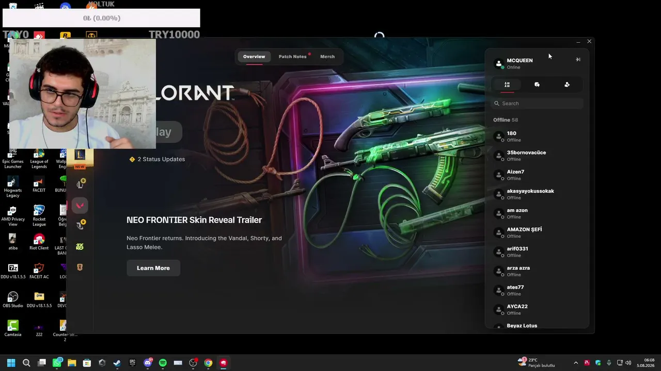Screen dimensions: 661x371
Task: Collapse the friends panel arrow icon
Action: [578, 60]
